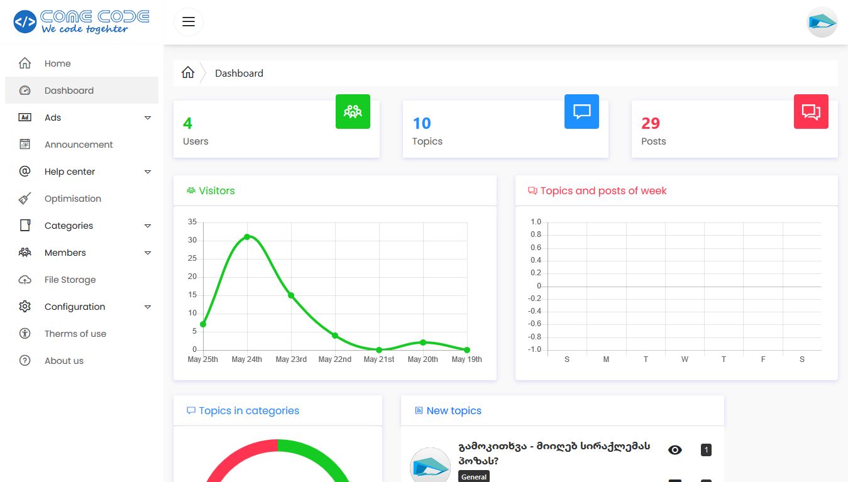The height and width of the screenshot is (482, 848).
Task: Open the Georgian topic title link
Action: (554, 453)
